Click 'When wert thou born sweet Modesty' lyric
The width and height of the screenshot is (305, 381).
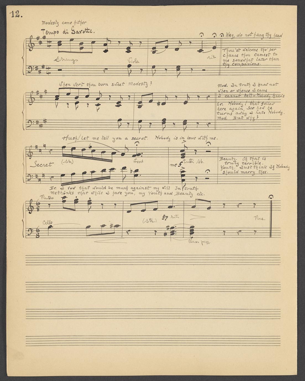click(x=105, y=84)
